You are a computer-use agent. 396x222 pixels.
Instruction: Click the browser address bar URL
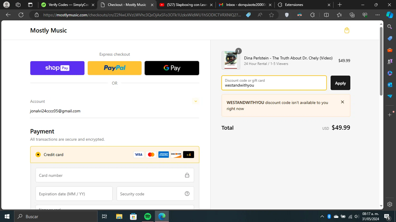142,15
